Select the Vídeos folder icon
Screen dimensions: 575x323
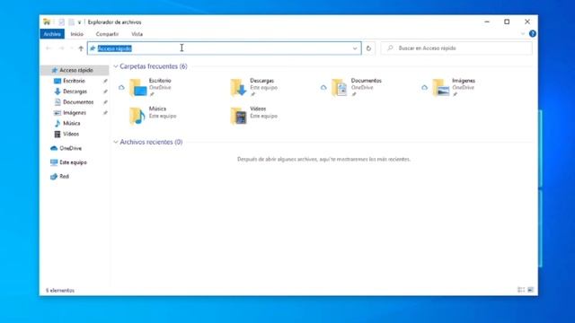click(239, 116)
